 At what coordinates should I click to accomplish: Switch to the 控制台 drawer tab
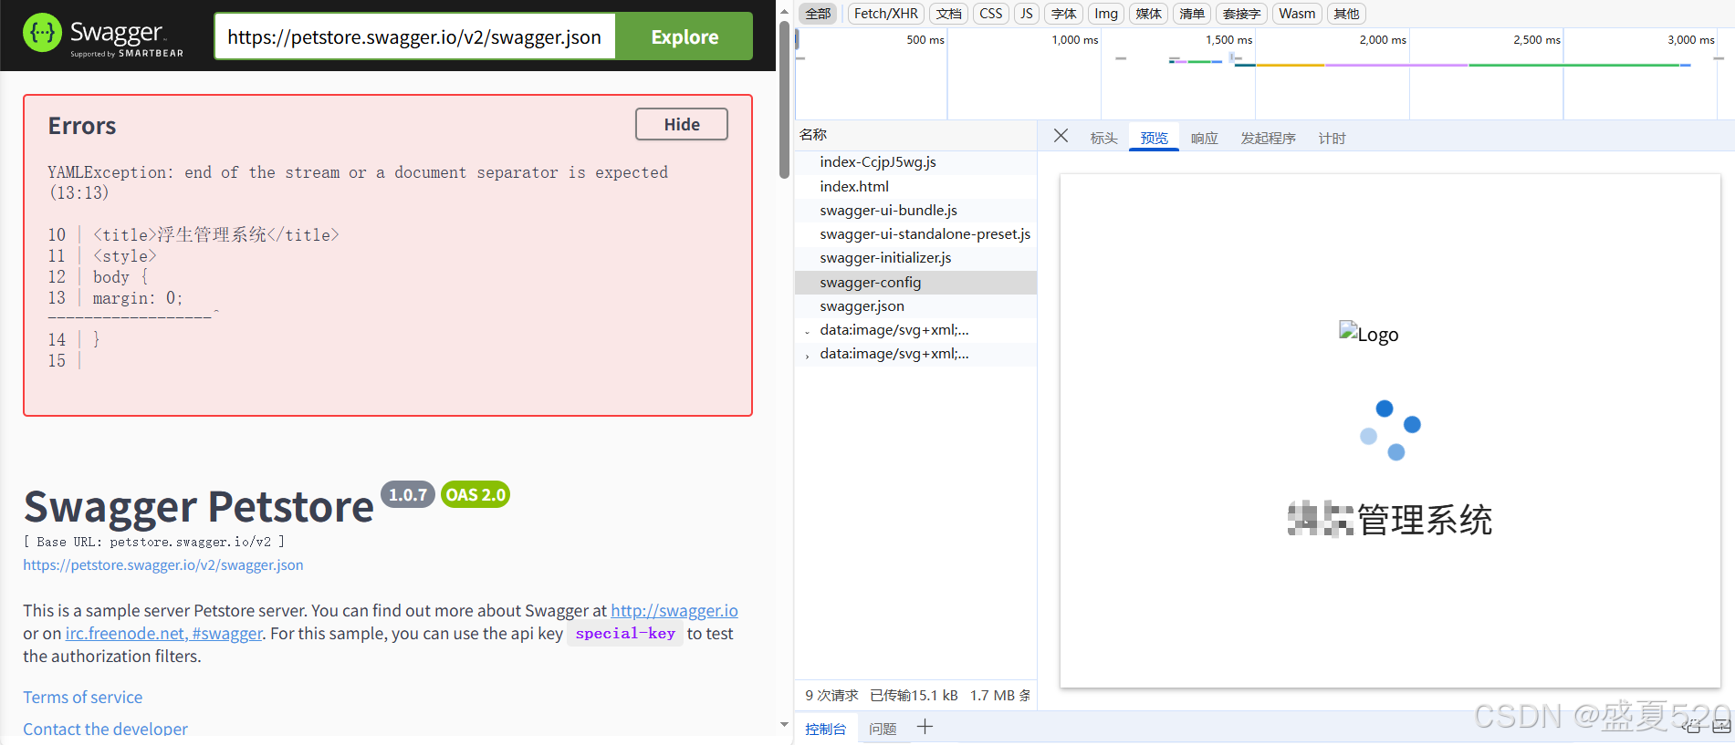tap(825, 729)
